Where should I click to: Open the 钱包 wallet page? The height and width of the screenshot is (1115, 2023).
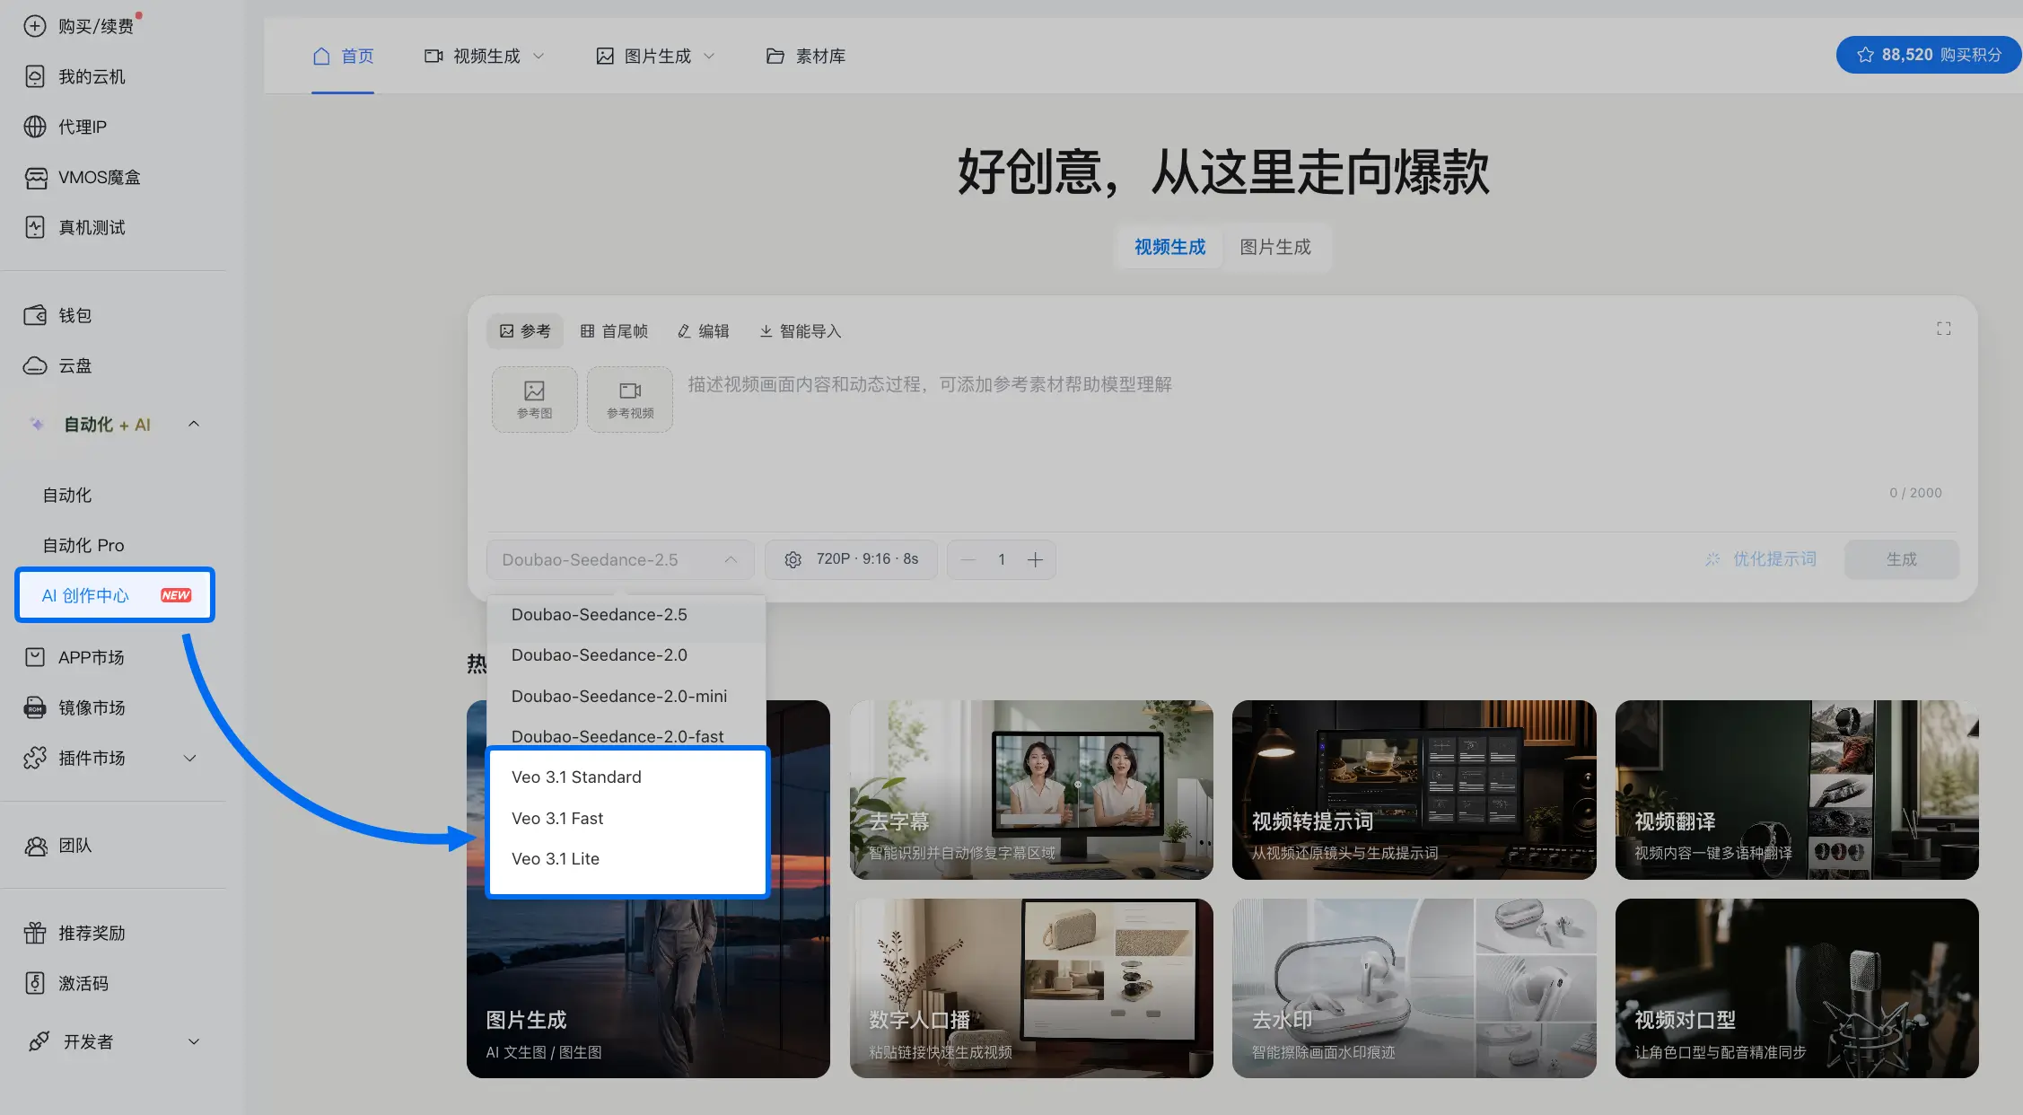57,315
